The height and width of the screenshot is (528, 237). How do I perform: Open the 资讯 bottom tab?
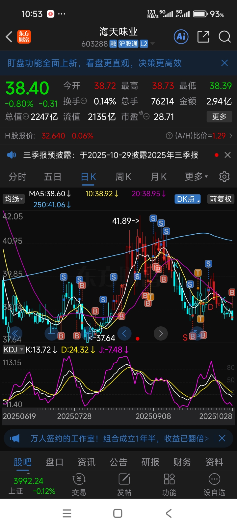click(86, 462)
